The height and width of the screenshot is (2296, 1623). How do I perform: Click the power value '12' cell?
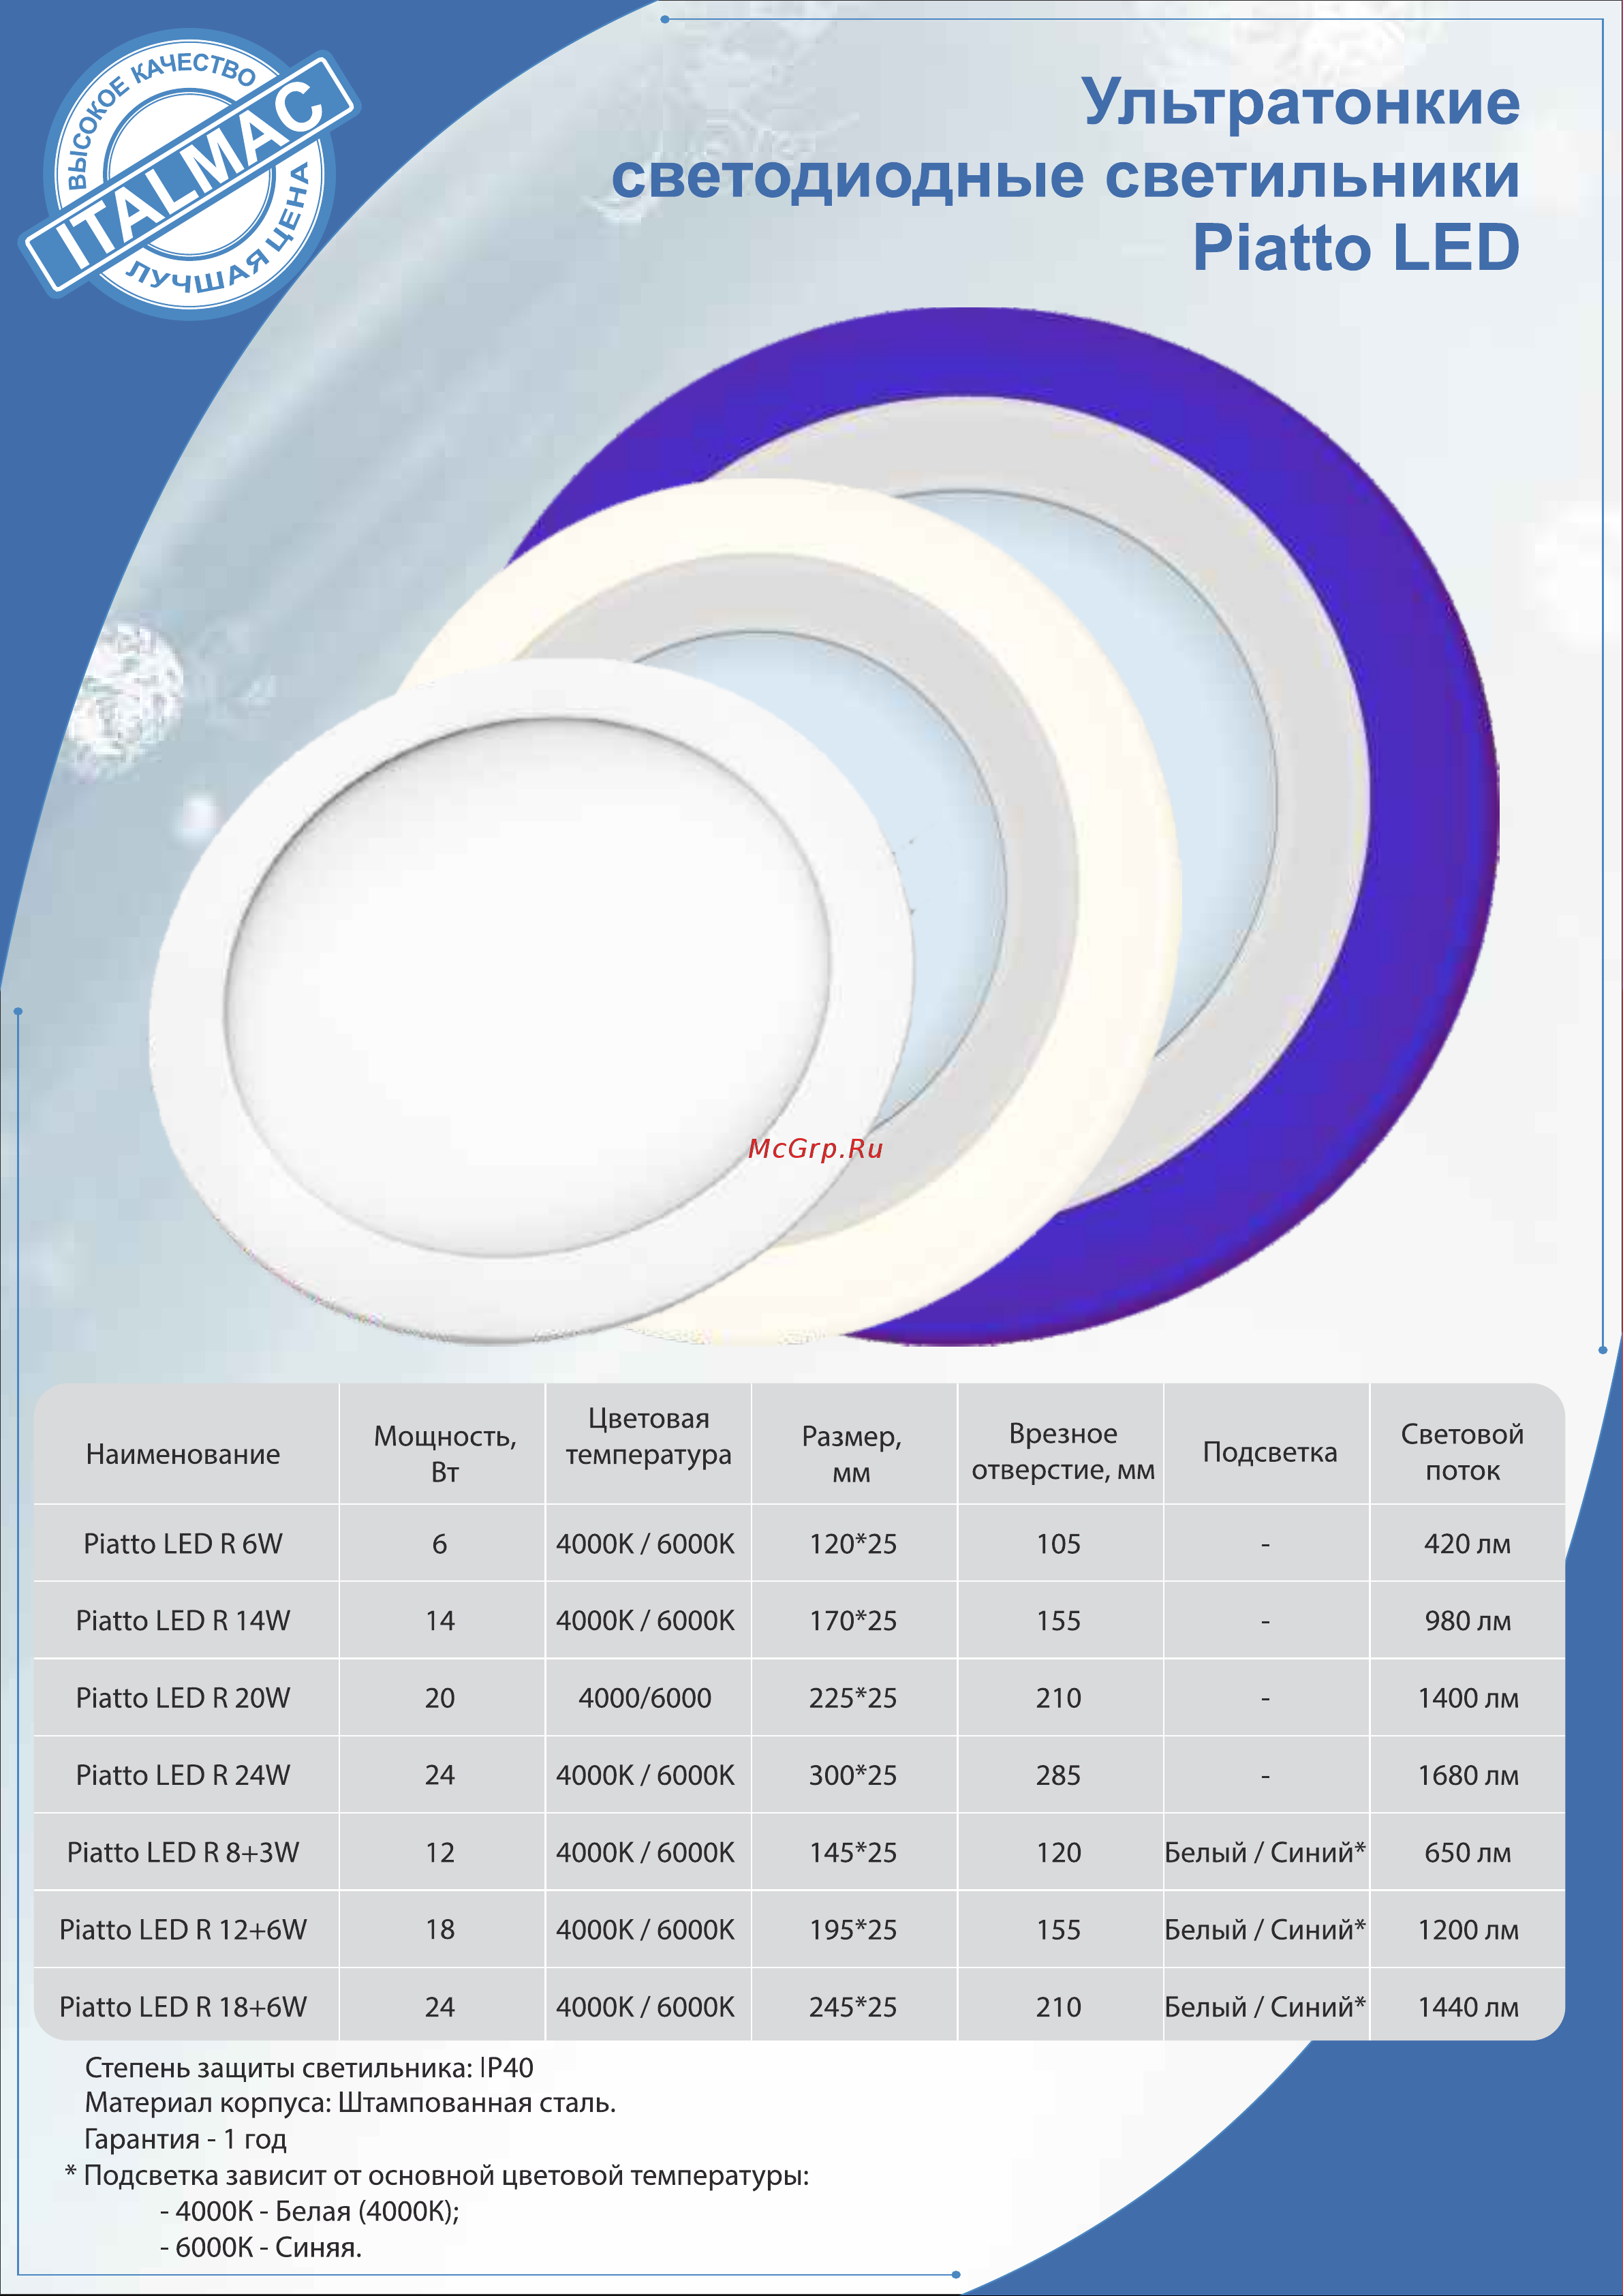point(440,1853)
